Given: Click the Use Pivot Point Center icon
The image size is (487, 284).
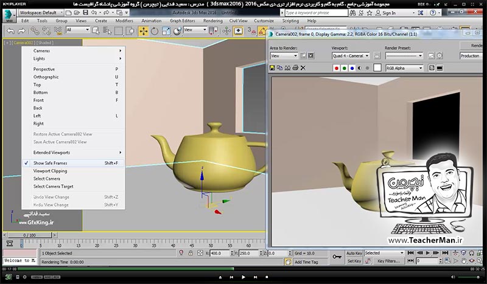Looking at the screenshot, I should click(213, 31).
